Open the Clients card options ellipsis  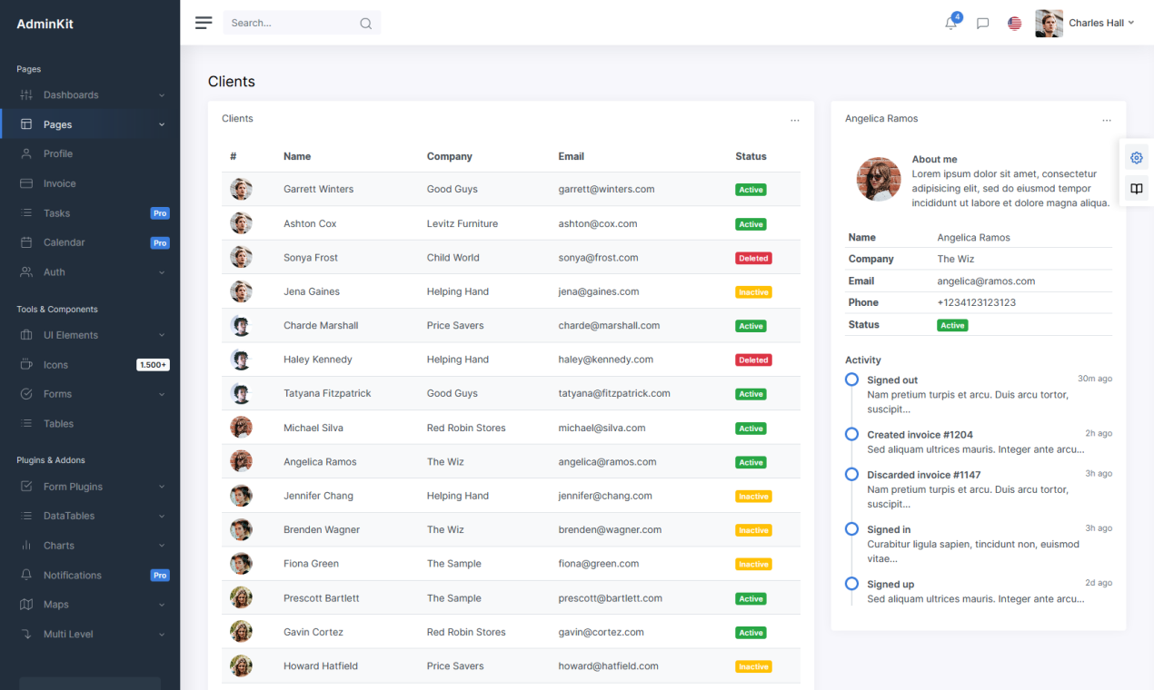tap(795, 119)
